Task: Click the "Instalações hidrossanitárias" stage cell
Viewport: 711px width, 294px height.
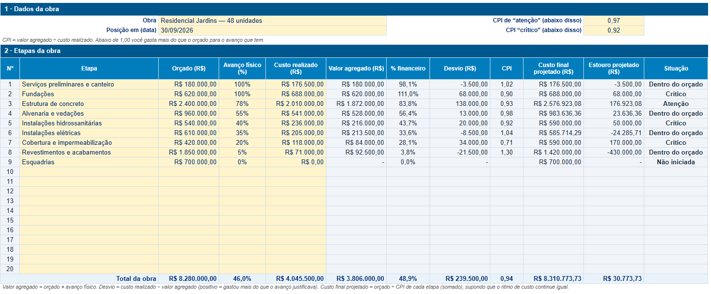Action: coord(89,123)
